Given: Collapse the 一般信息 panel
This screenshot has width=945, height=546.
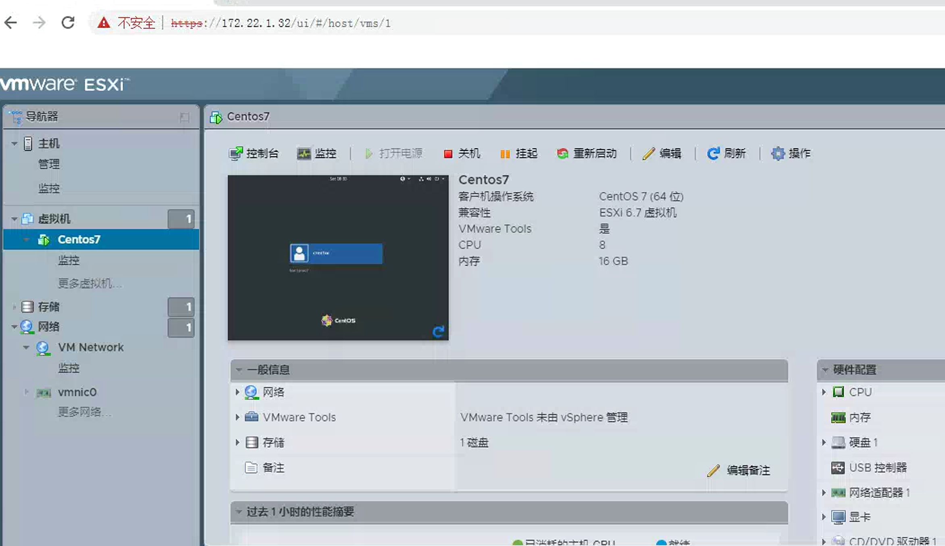Looking at the screenshot, I should click(239, 370).
